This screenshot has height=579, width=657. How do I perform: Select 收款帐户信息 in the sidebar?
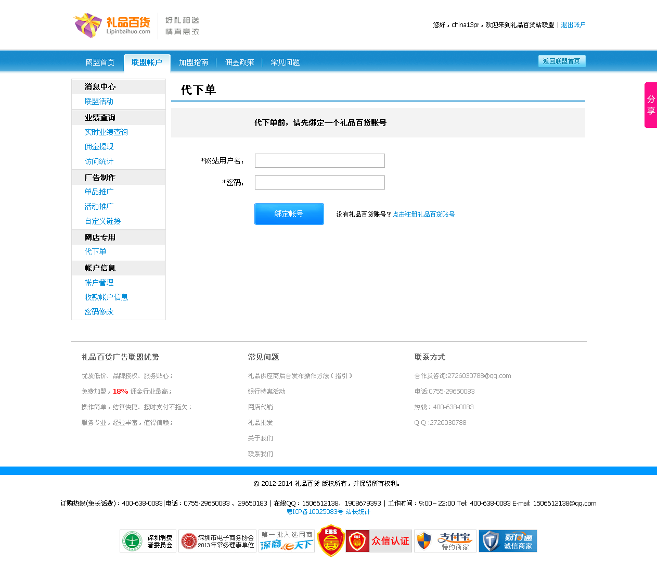[x=106, y=297]
